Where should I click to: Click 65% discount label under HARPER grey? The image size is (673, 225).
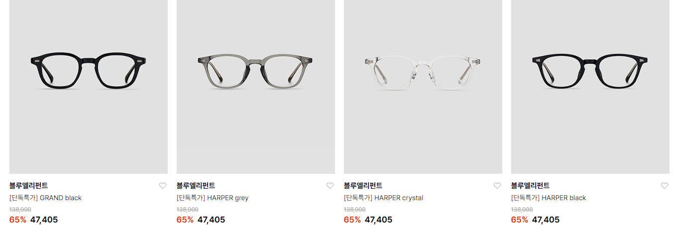185,220
